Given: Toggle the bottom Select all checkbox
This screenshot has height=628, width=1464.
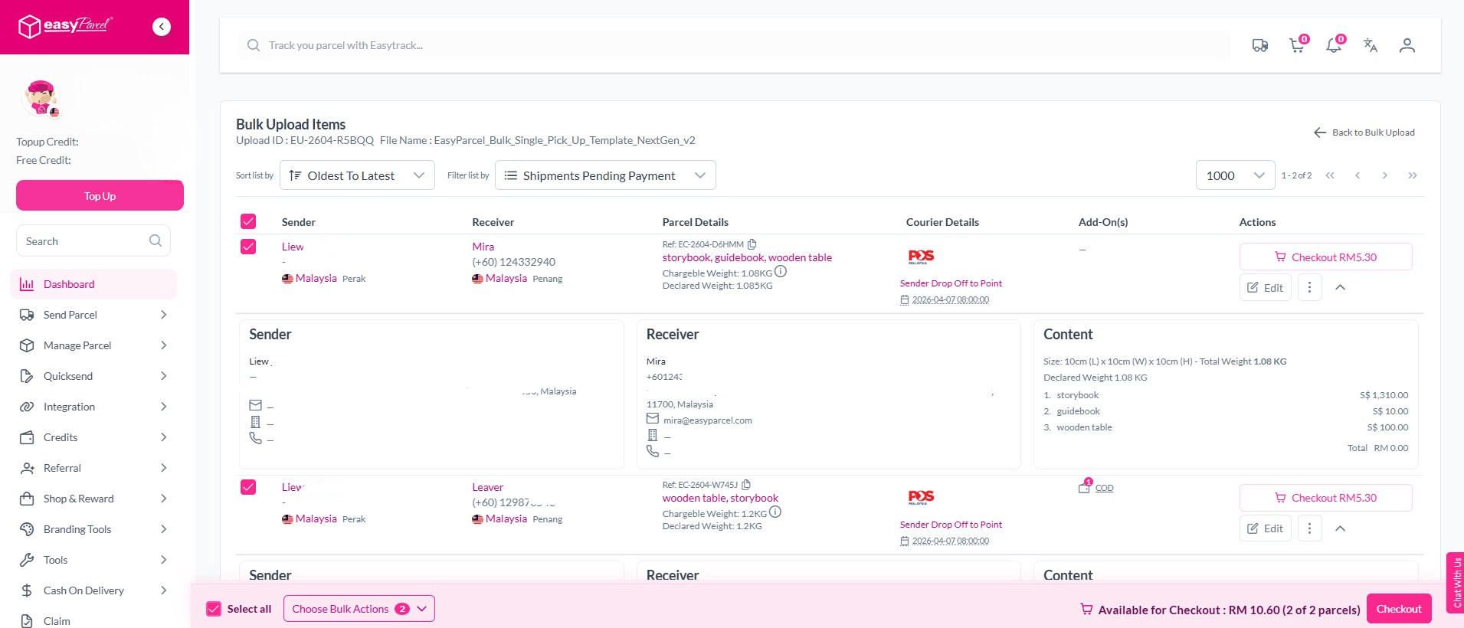Looking at the screenshot, I should click(x=214, y=609).
